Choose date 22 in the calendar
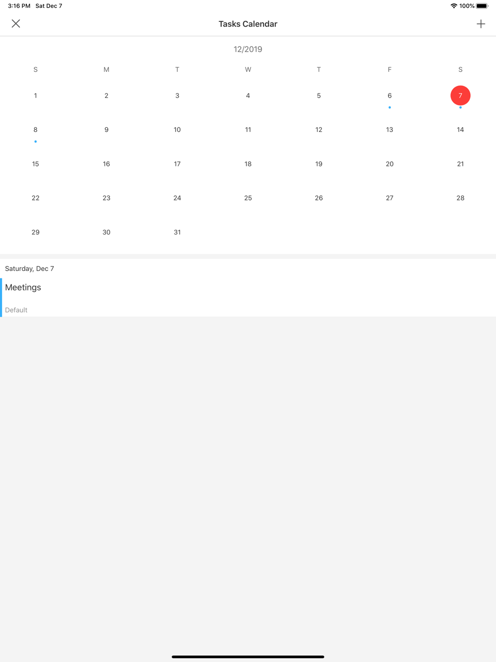496x662 pixels. (36, 198)
